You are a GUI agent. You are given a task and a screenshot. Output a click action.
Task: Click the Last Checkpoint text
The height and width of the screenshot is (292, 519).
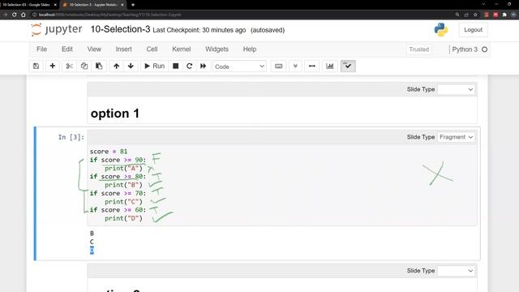[x=199, y=30]
